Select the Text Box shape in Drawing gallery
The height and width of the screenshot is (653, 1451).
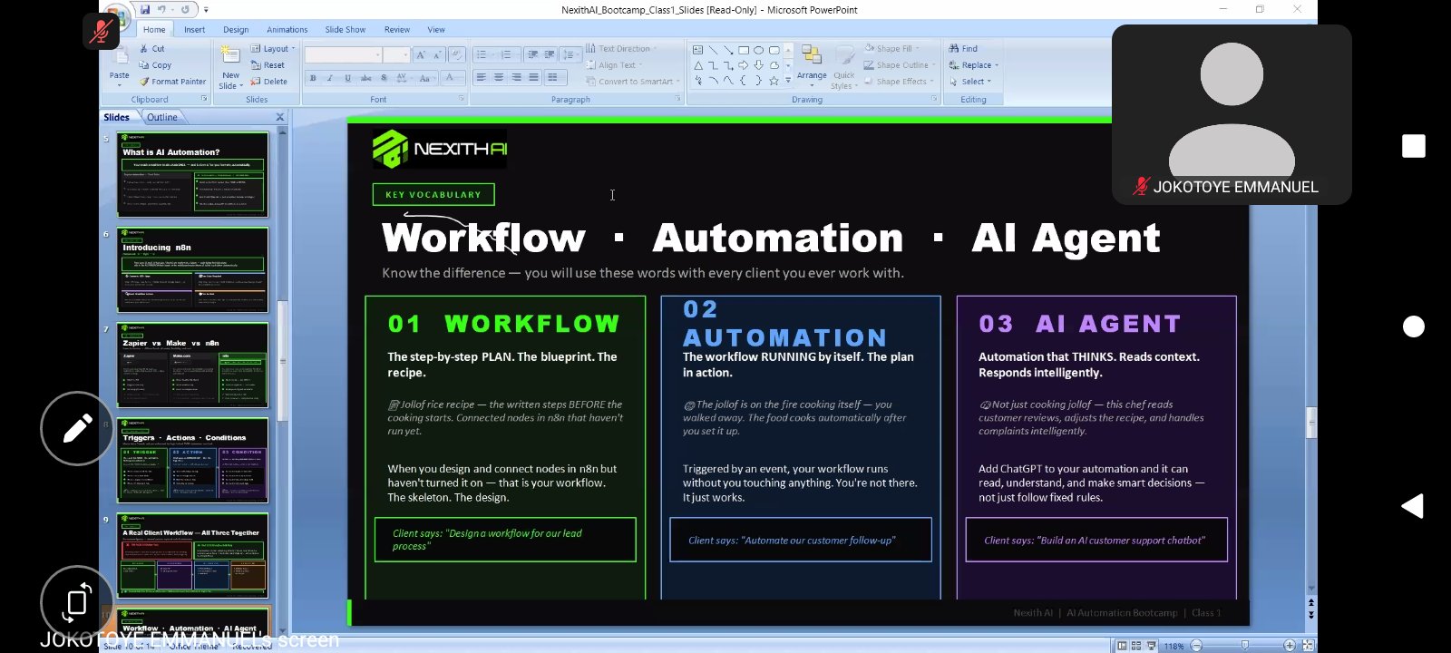pos(697,50)
